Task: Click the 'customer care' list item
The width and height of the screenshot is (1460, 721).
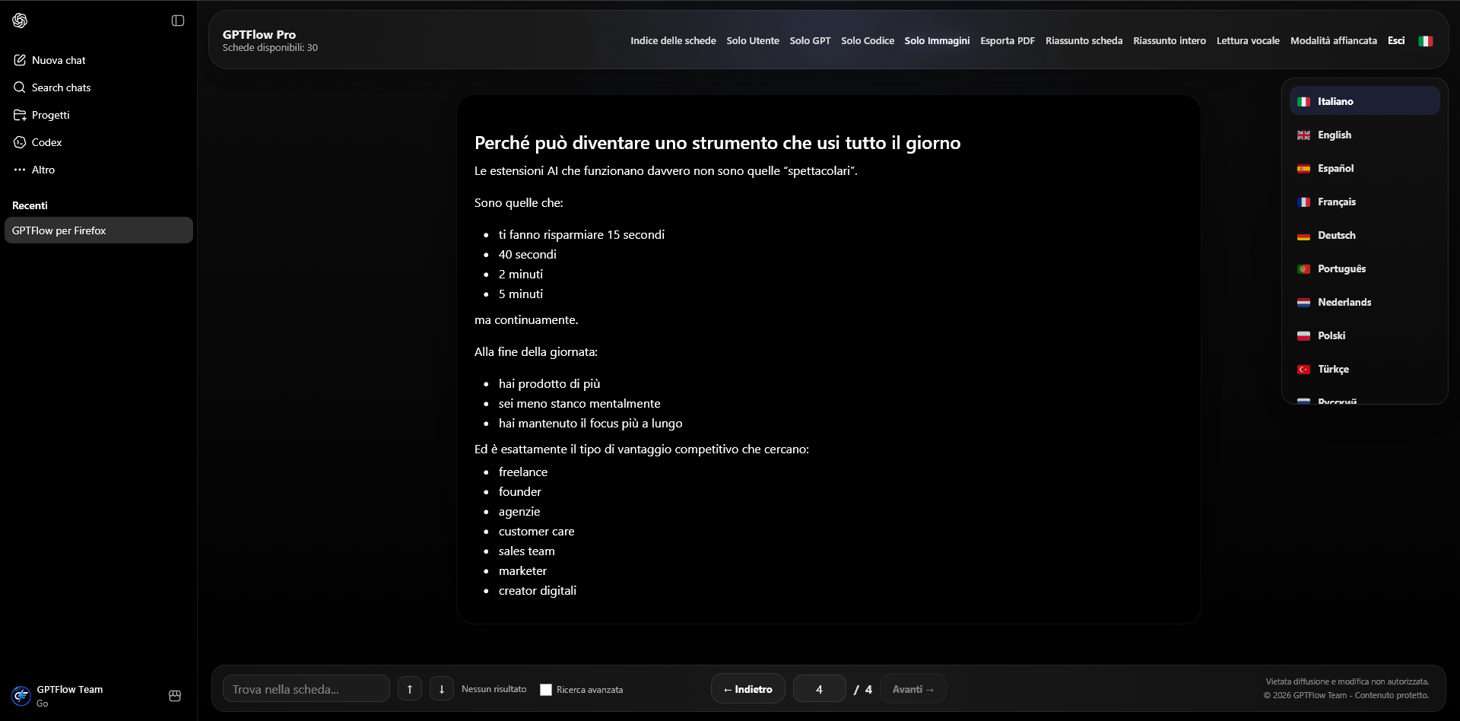Action: pyautogui.click(x=537, y=532)
